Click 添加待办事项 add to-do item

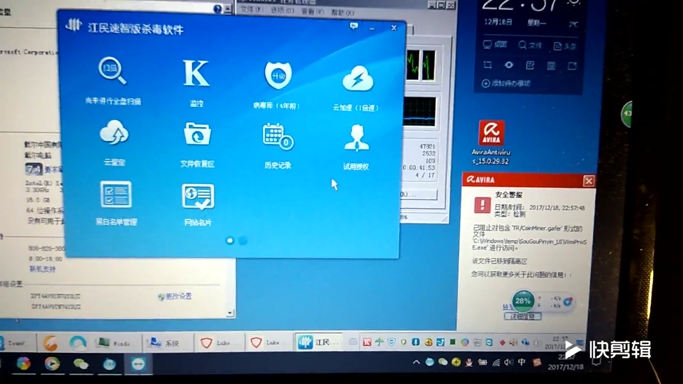click(x=506, y=83)
